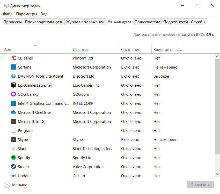
Task: Open the Файл menu
Action: pos(8,14)
